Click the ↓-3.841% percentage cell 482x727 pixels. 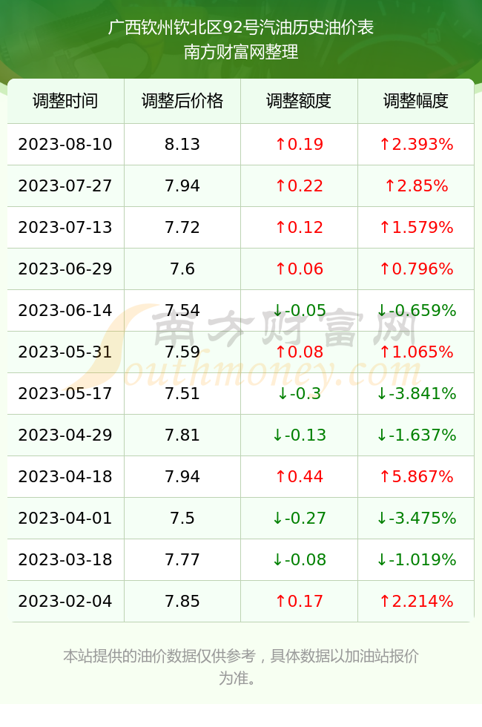(x=416, y=393)
